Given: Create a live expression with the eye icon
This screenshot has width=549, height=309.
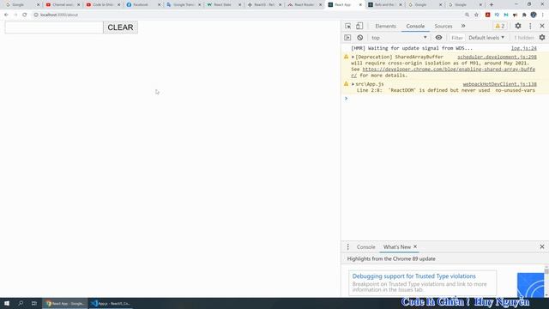Looking at the screenshot, I should coord(438,38).
